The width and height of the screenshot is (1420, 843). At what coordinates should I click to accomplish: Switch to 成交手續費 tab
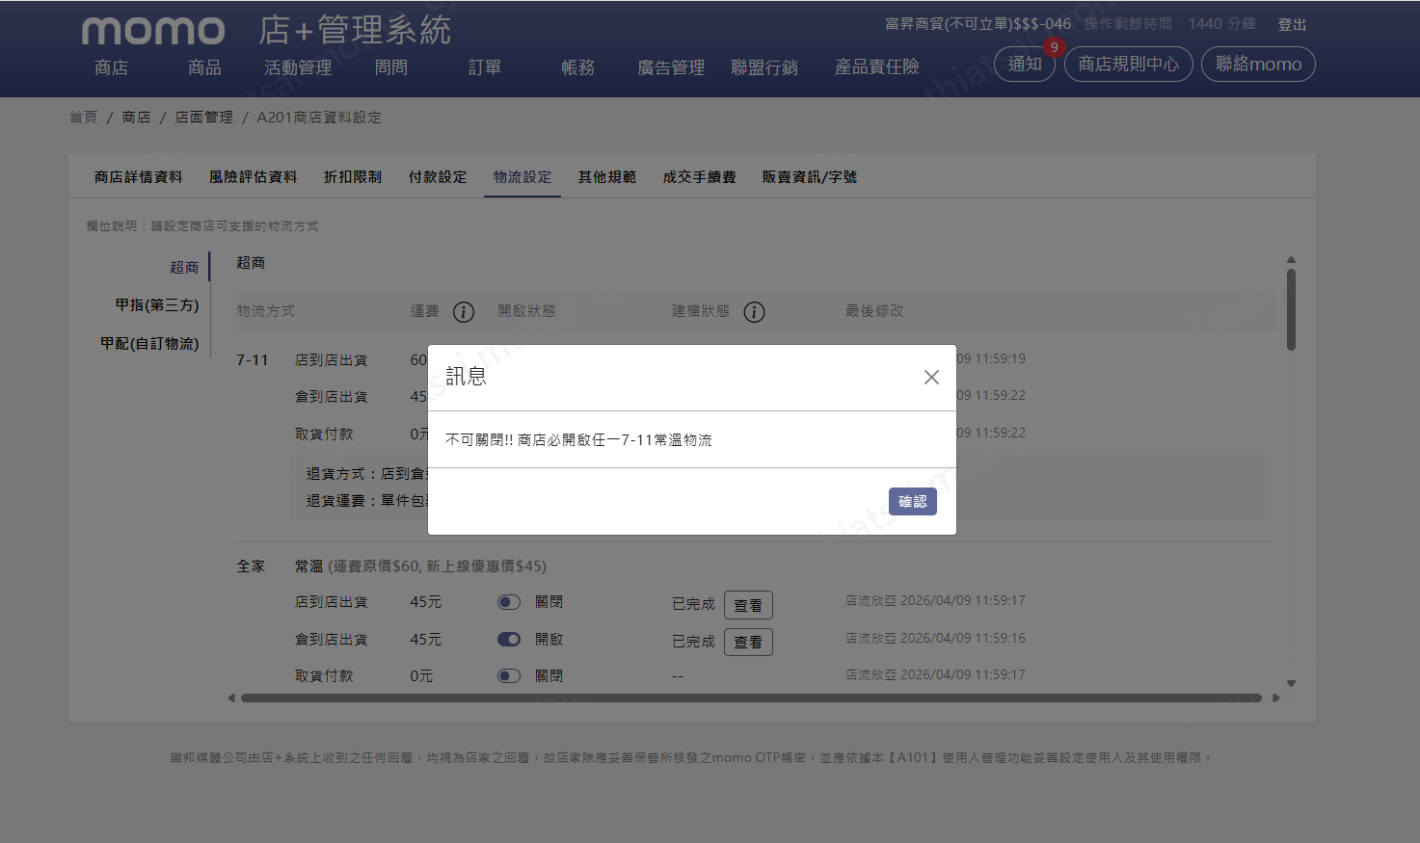pos(699,177)
